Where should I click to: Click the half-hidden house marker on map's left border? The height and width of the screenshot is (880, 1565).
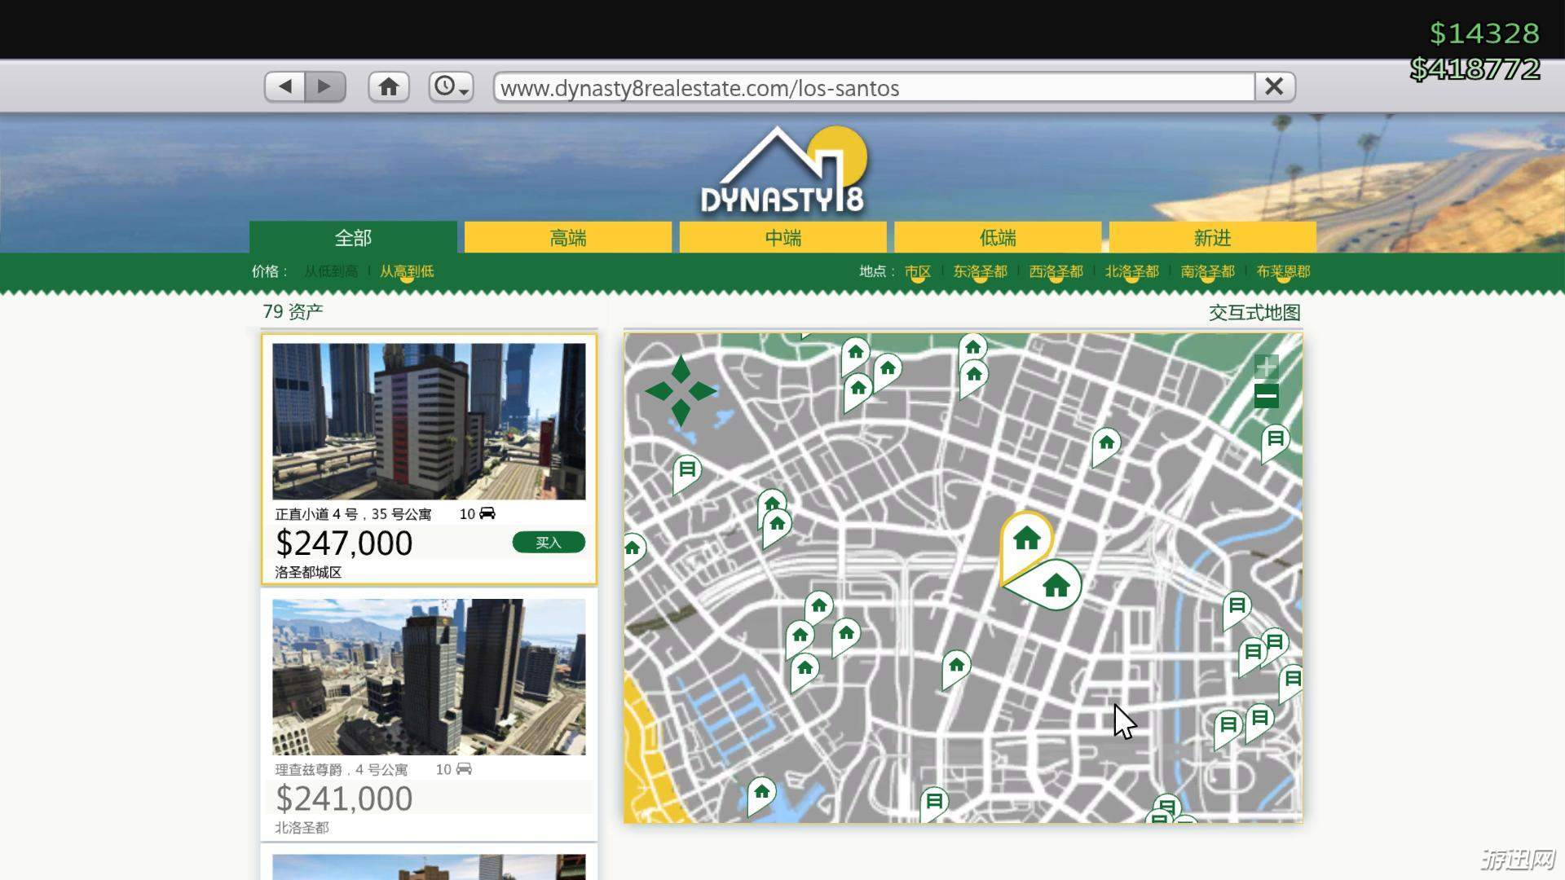[x=634, y=548]
